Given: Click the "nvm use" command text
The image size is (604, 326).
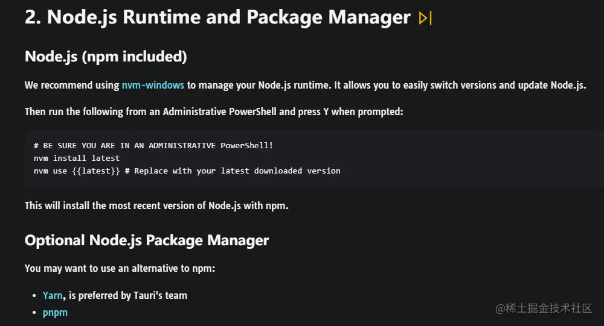Looking at the screenshot, I should coord(51,171).
